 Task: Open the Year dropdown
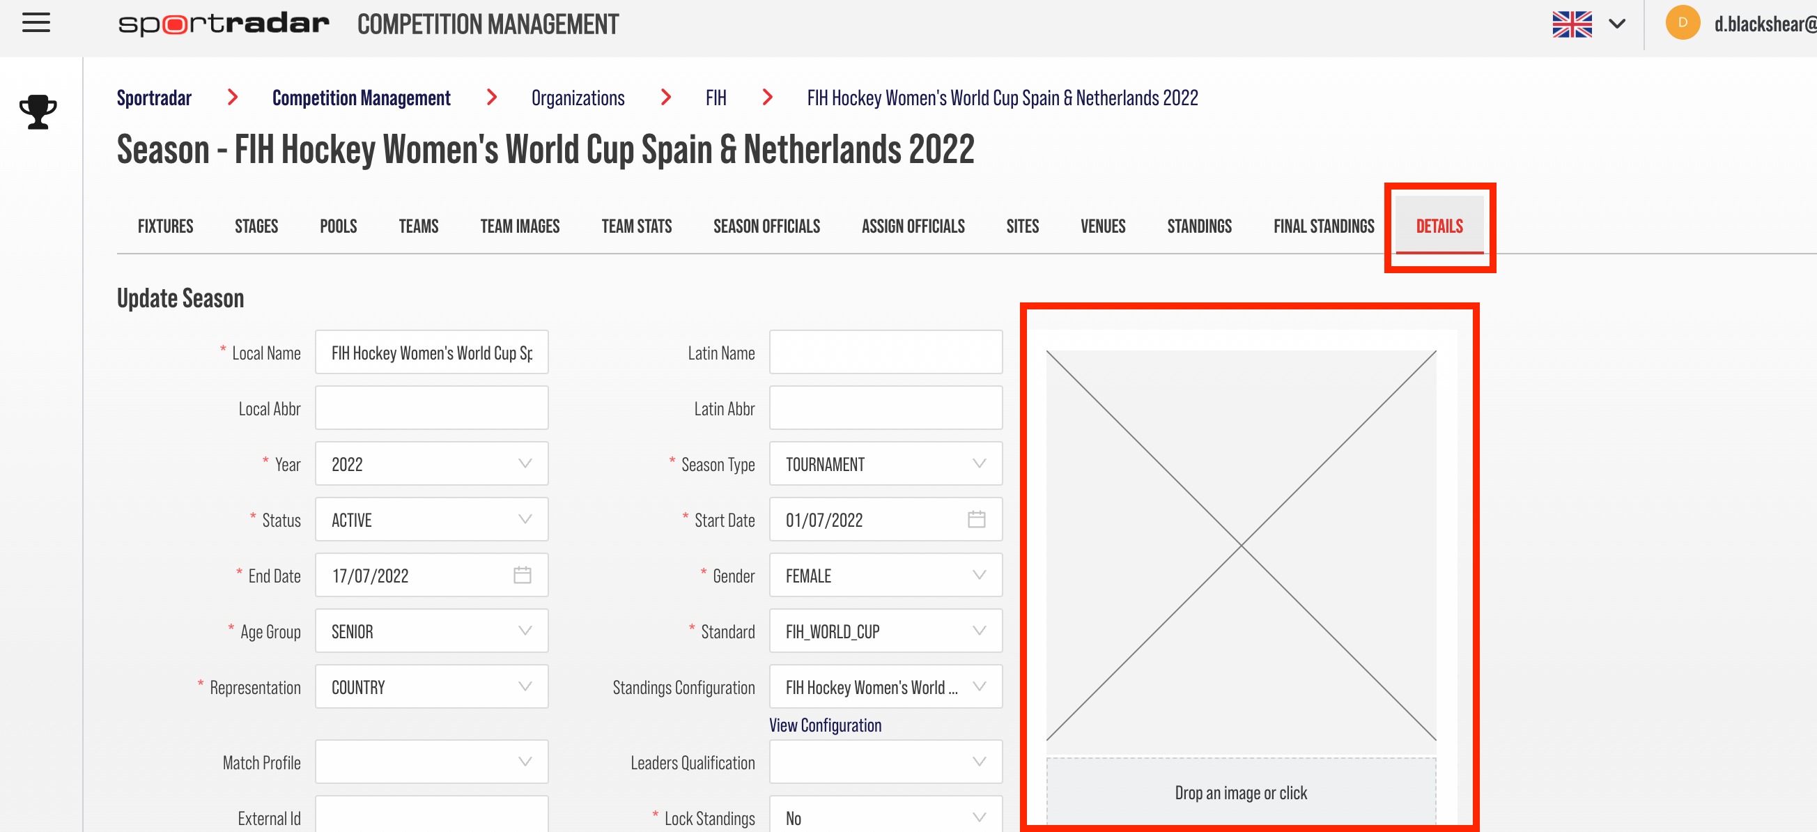coord(432,463)
